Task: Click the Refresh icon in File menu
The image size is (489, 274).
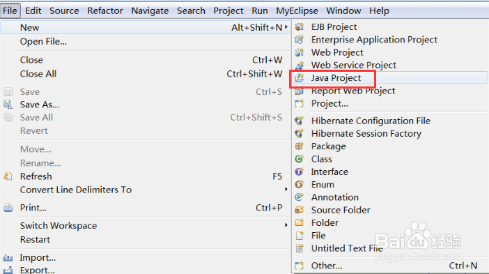Action: (x=8, y=176)
